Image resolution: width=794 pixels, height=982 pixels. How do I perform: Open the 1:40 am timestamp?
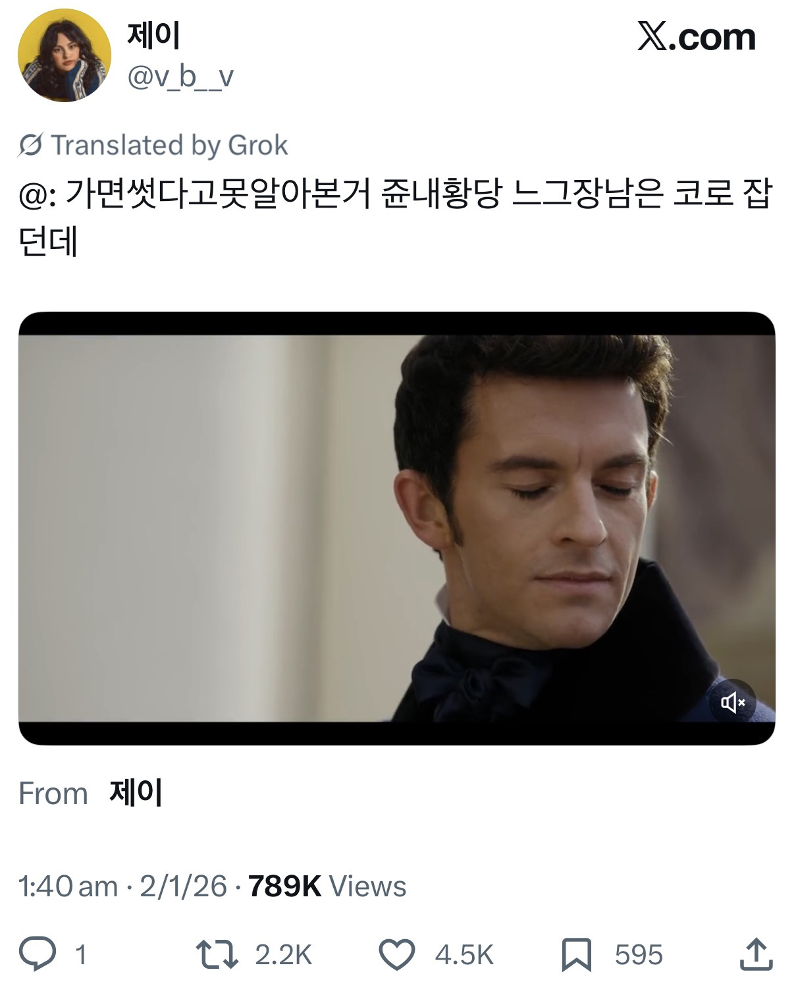pos(68,886)
